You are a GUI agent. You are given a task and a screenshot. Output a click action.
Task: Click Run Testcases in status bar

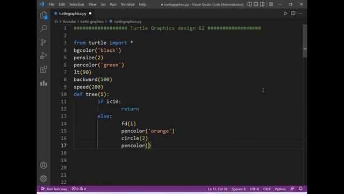[x=54, y=189]
